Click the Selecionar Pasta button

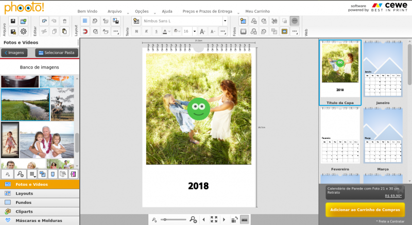coord(57,53)
